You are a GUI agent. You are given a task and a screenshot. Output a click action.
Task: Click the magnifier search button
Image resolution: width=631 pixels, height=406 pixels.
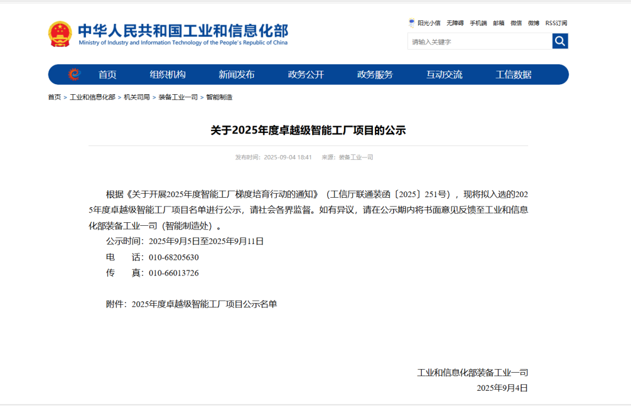(x=560, y=41)
